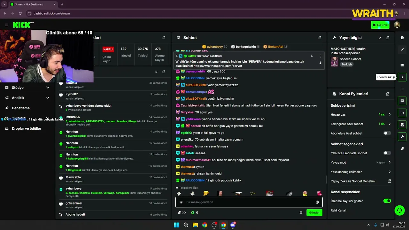
Task: Click the MaviKablo follow event
Action: (x=113, y=179)
